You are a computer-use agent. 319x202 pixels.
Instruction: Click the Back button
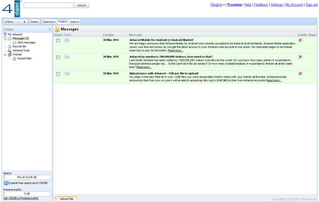coord(9,22)
